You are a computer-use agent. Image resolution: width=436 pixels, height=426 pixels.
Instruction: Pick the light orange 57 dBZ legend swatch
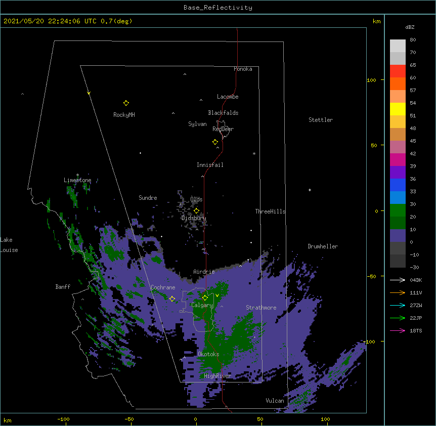(398, 97)
